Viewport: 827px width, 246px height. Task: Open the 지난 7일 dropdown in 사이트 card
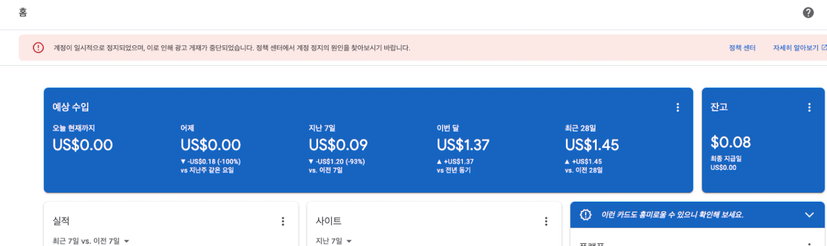click(334, 241)
